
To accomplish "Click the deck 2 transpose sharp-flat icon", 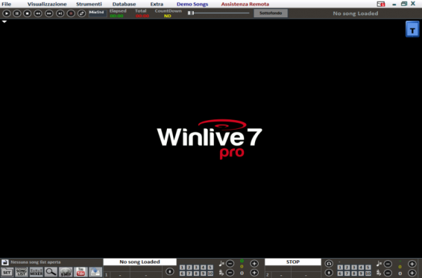I will pos(379,273).
